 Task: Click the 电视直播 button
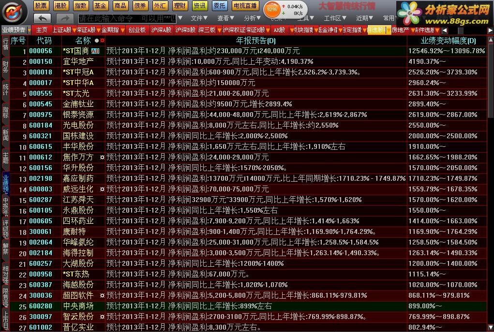click(x=245, y=6)
